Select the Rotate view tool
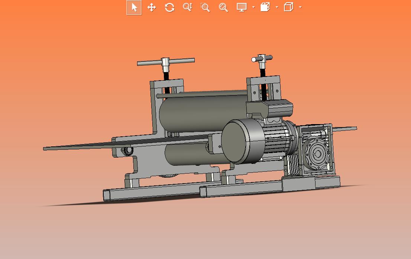Image resolution: width=411 pixels, height=259 pixels. pos(169,7)
